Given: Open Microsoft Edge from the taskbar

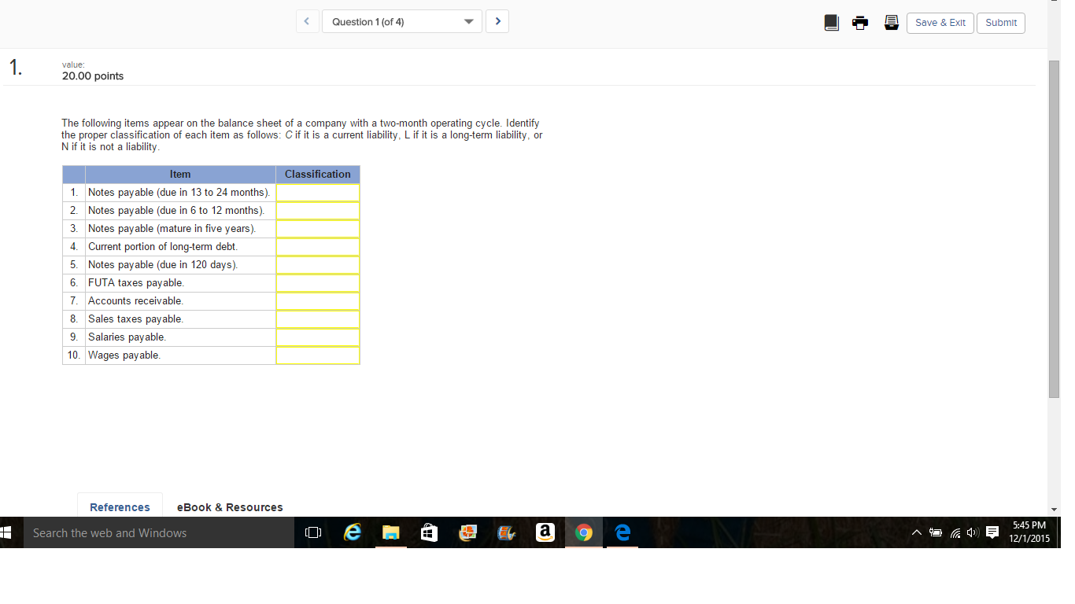Looking at the screenshot, I should pyautogui.click(x=622, y=532).
